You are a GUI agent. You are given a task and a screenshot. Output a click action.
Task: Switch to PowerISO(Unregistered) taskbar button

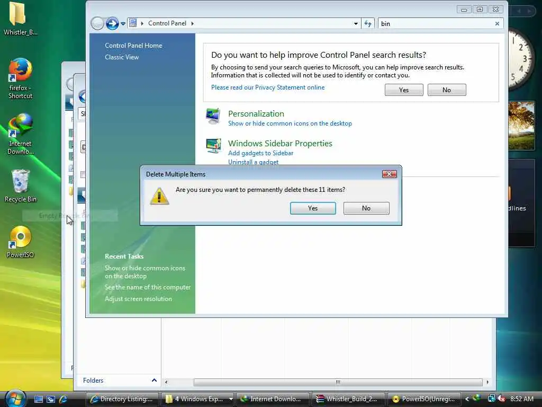(x=424, y=399)
